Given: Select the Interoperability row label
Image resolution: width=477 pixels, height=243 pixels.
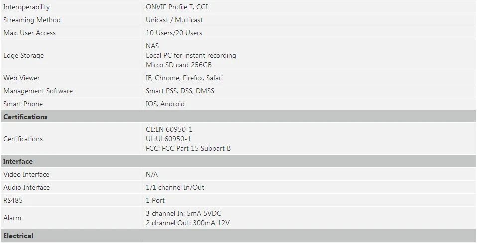Looking at the screenshot, I should click(26, 7).
